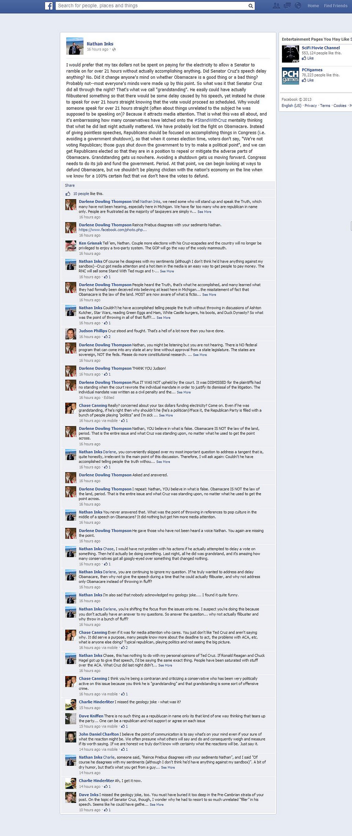Click the Share link under the post

coord(70,185)
